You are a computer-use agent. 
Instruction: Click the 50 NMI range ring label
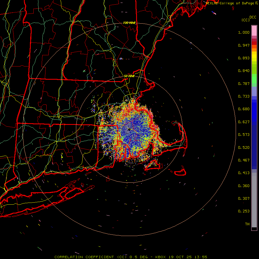coord(129,76)
